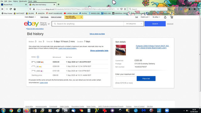Focus eBay Search for anything field
The image size is (201, 113).
pos(88,24)
